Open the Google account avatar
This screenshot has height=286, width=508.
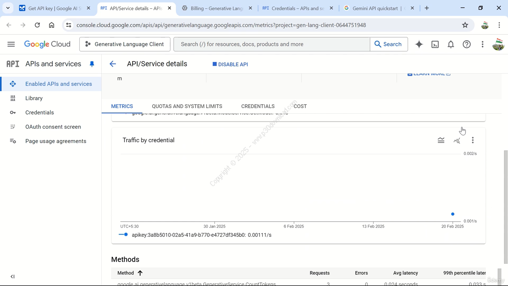click(x=498, y=44)
